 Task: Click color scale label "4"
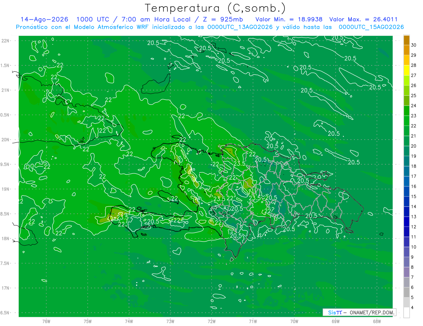point(413,308)
